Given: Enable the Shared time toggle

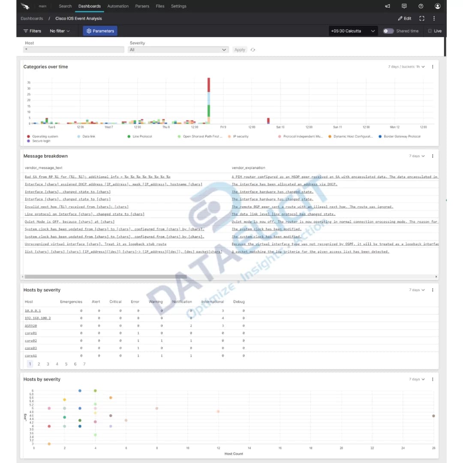Looking at the screenshot, I should tap(388, 31).
